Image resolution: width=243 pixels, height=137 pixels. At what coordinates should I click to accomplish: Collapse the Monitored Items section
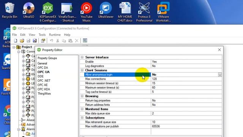[82, 109]
